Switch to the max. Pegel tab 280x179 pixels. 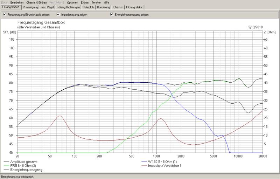[x=47, y=7]
